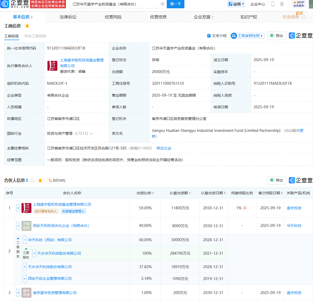Collapse the 西安天利投资合伙企业 partner row
This screenshot has height=301, width=313.
(x=18, y=226)
